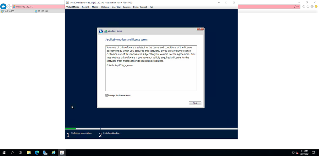Switch to Internet Explorer taskbar icon

point(54,153)
